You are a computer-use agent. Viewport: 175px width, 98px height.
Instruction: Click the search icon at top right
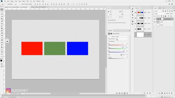pos(169,4)
